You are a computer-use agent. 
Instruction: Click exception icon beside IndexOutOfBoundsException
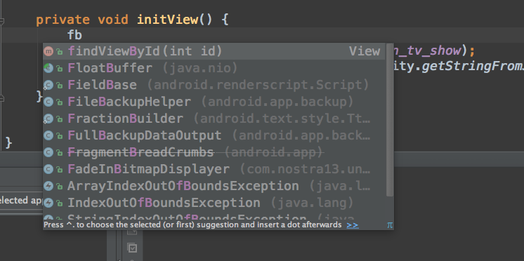pyautogui.click(x=48, y=203)
